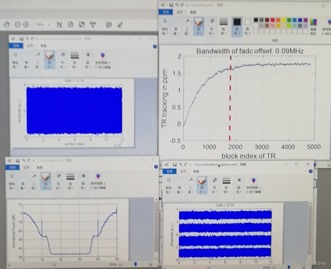Pick the red color swatch in the palette
This screenshot has width=331, height=269.
tap(273, 20)
